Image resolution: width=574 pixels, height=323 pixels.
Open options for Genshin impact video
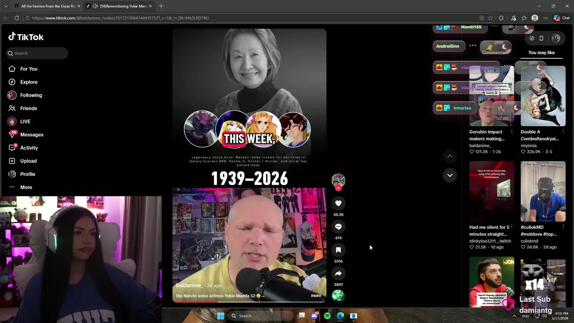(512, 132)
